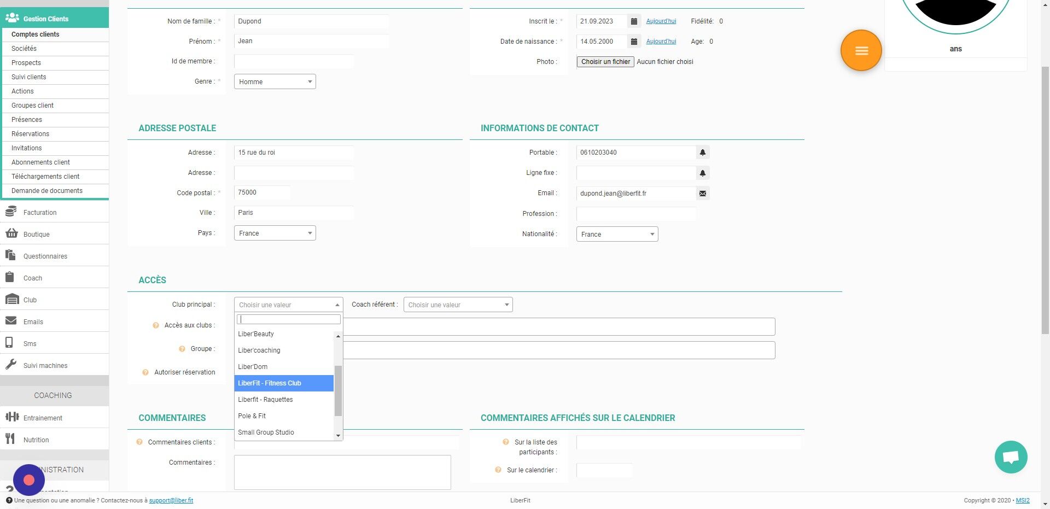1050x509 pixels.
Task: Click Aujourd'hui link for Date de naissance
Action: coord(661,42)
